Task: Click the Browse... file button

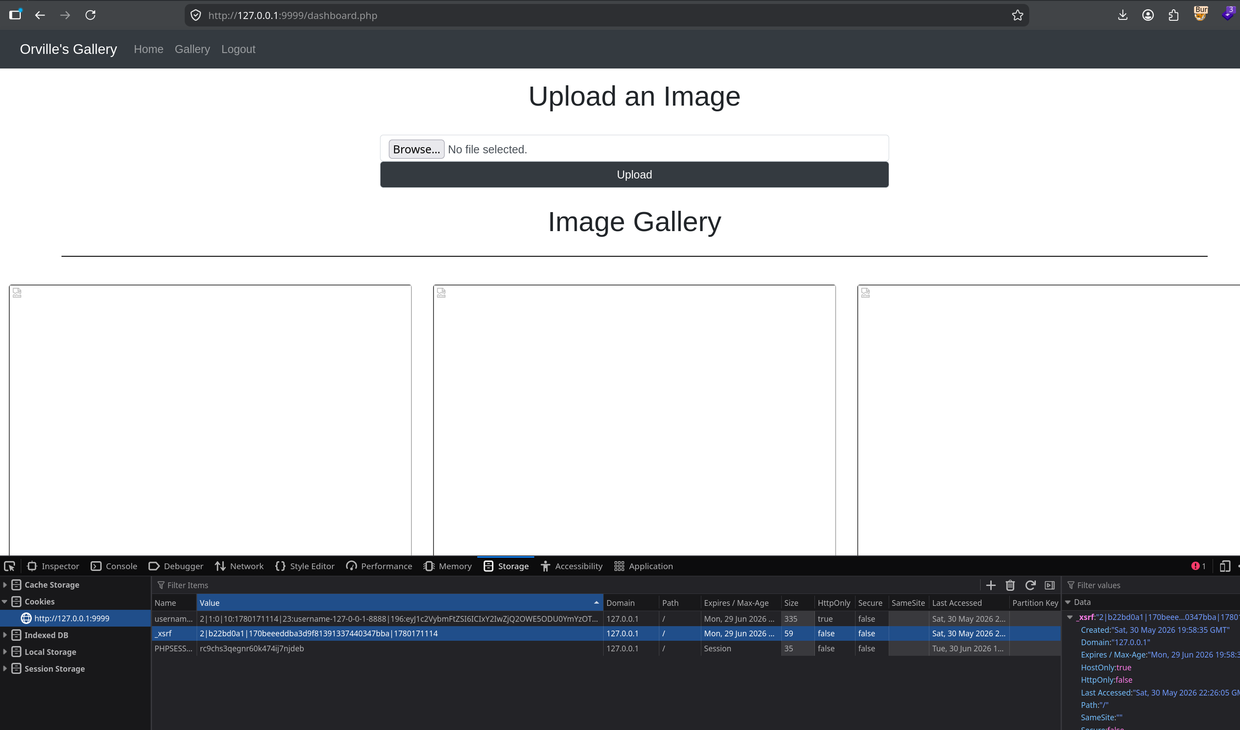Action: coord(416,149)
